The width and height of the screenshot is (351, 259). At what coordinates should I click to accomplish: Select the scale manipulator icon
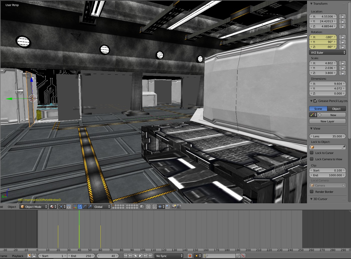[x=90, y=207]
